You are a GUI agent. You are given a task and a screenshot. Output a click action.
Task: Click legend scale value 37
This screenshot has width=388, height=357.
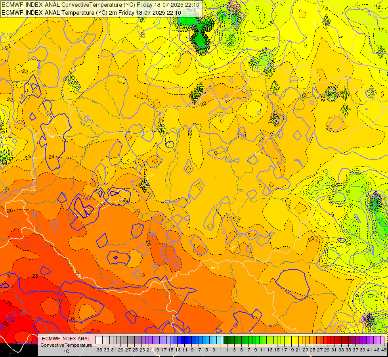(356, 350)
